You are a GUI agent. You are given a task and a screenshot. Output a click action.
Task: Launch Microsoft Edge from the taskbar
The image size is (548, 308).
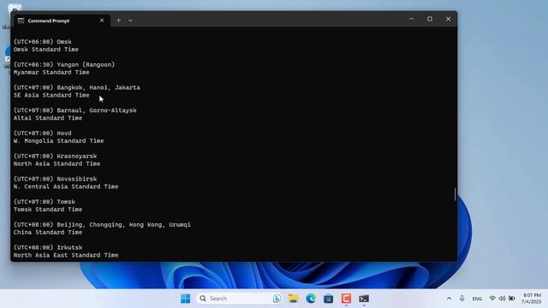pos(311,299)
